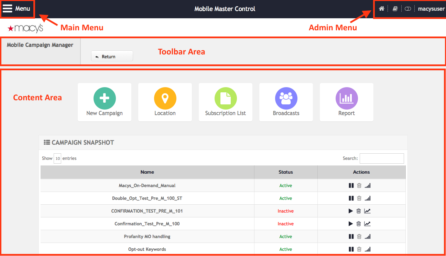Sort the table by Status column
This screenshot has height=256, width=446.
(286, 172)
